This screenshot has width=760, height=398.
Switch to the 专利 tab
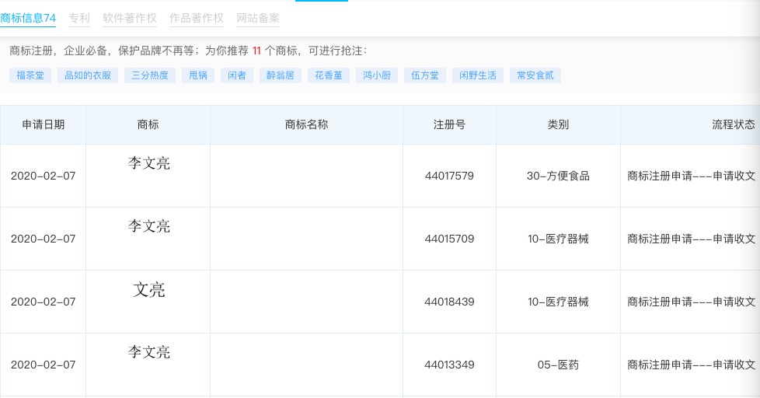(79, 18)
